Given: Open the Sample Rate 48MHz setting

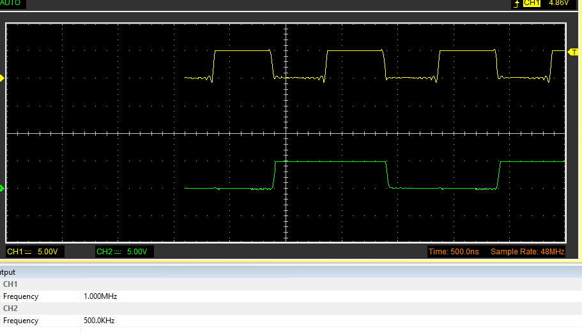Looking at the screenshot, I should coord(527,252).
